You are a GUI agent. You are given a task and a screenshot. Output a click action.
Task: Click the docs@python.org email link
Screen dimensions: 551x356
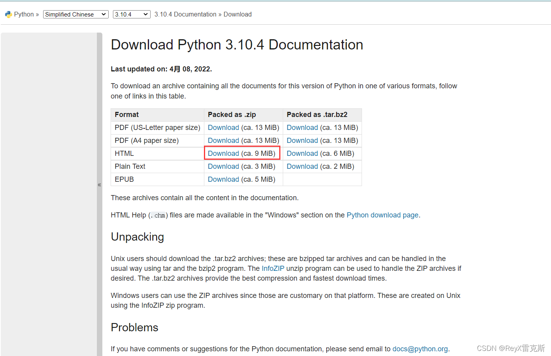click(420, 349)
